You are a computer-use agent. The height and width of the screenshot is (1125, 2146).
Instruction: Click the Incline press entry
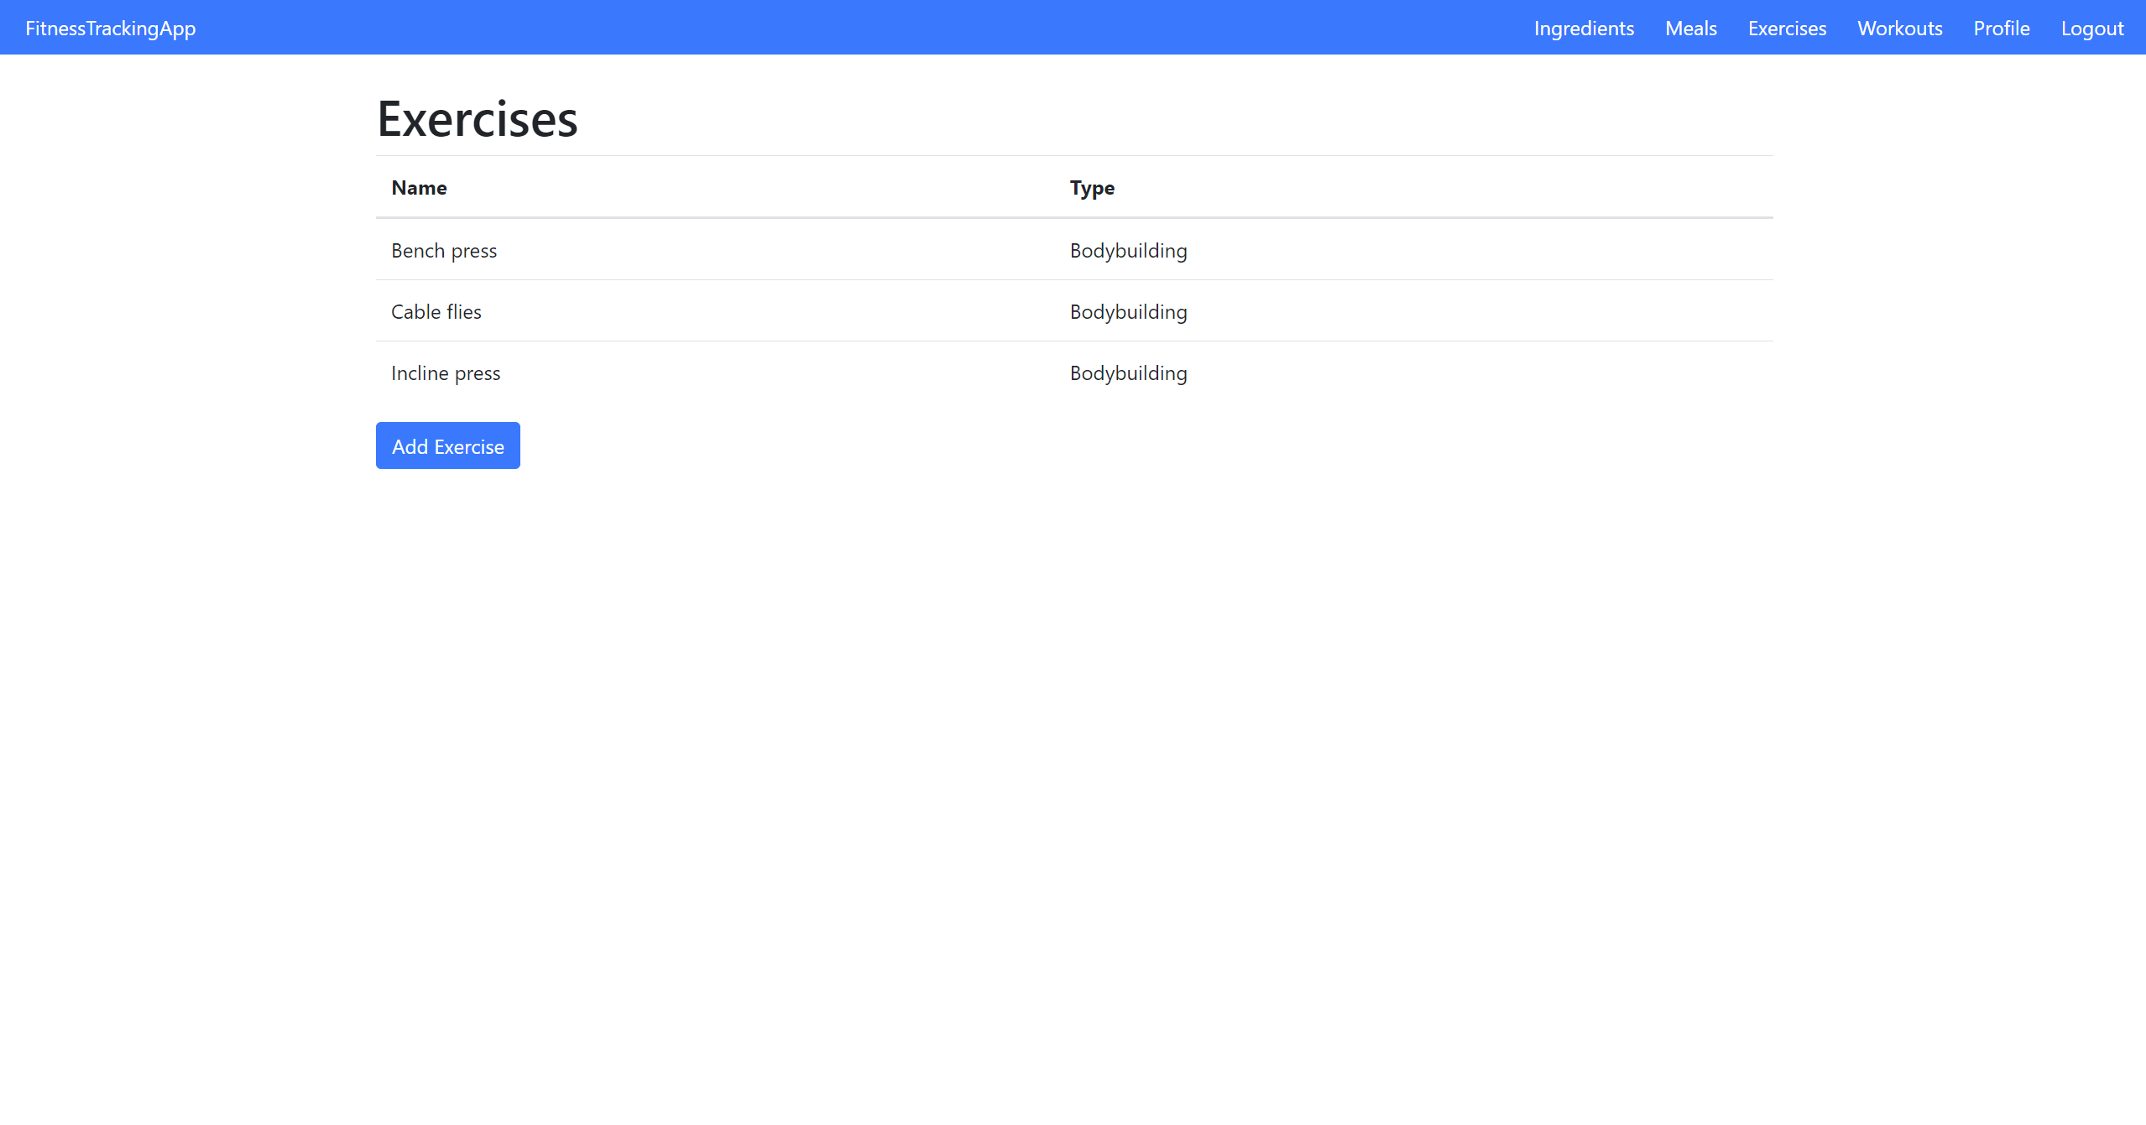pos(446,373)
